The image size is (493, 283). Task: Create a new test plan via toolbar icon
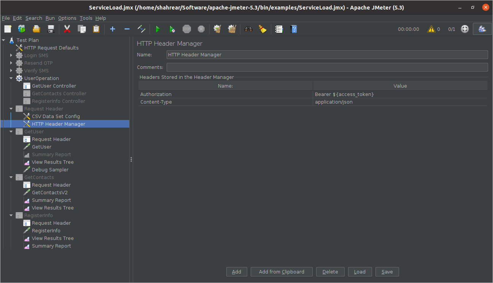pyautogui.click(x=8, y=29)
